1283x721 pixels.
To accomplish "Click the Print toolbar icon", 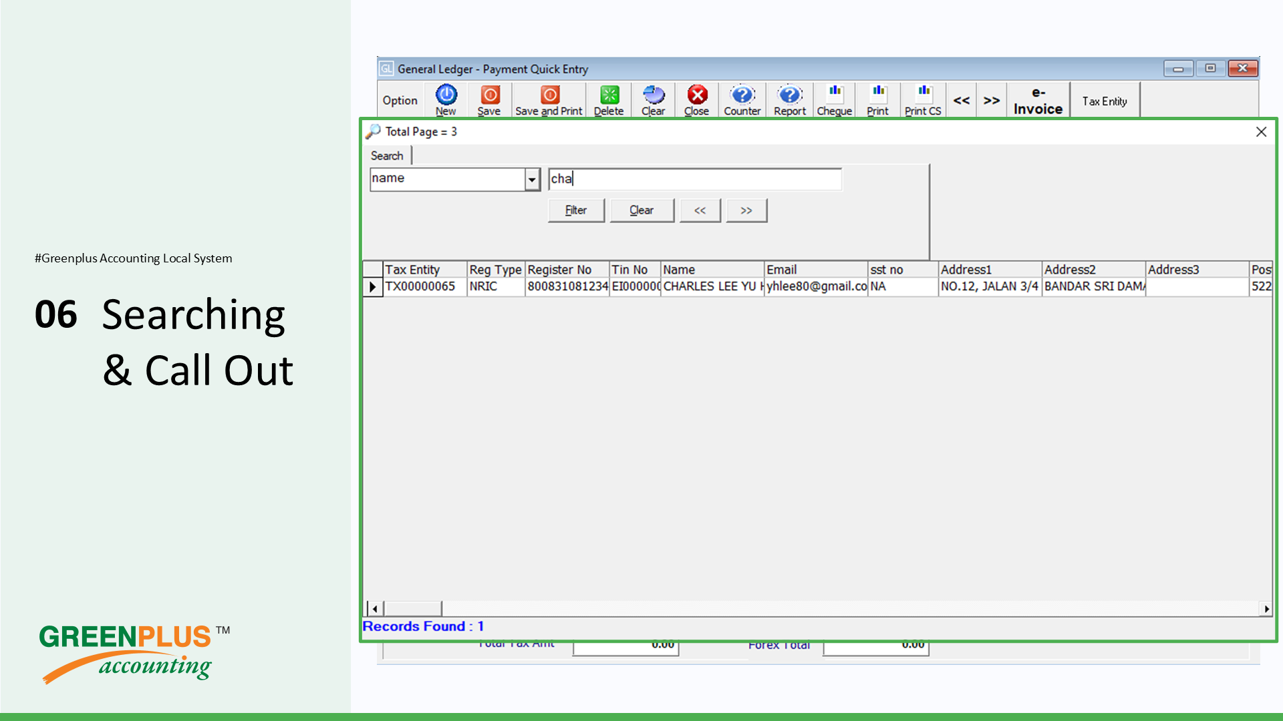I will pyautogui.click(x=878, y=100).
